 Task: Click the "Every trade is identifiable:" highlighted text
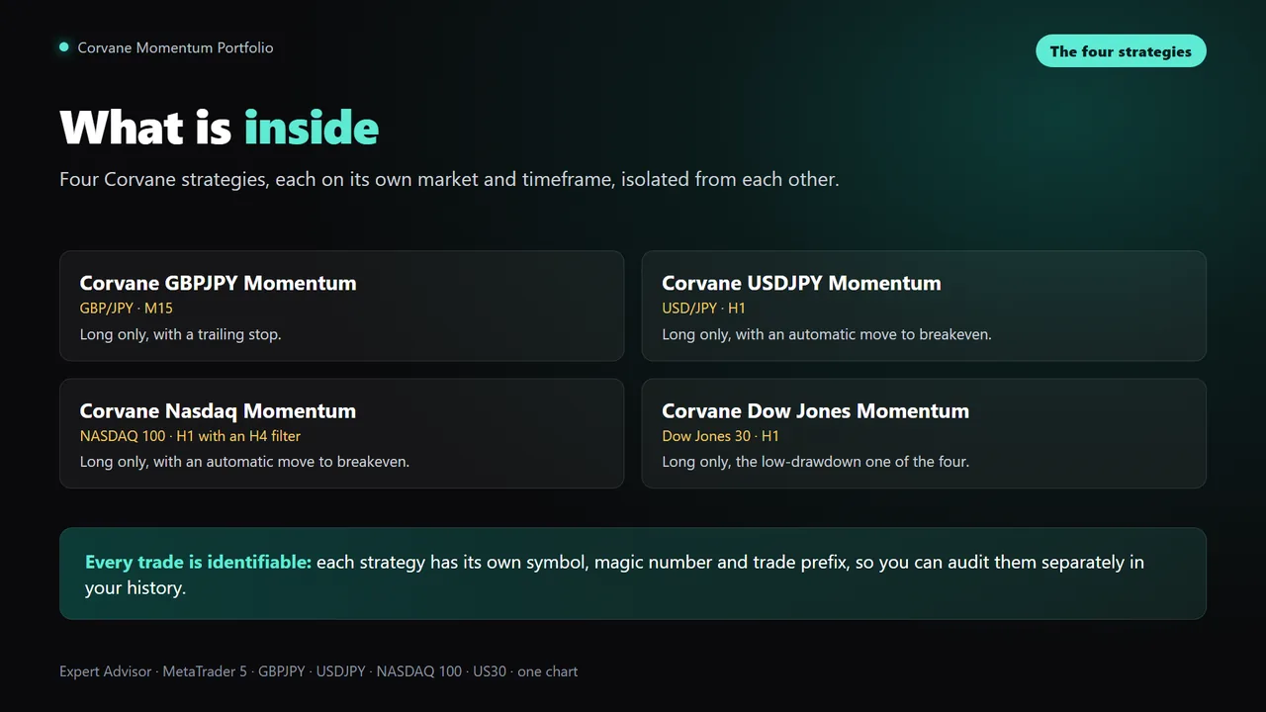[198, 563]
